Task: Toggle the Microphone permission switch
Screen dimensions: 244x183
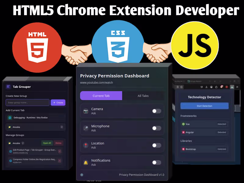Action: tap(157, 128)
